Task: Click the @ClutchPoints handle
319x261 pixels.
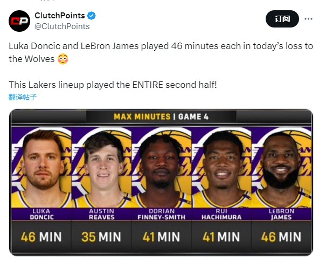Action: click(62, 26)
